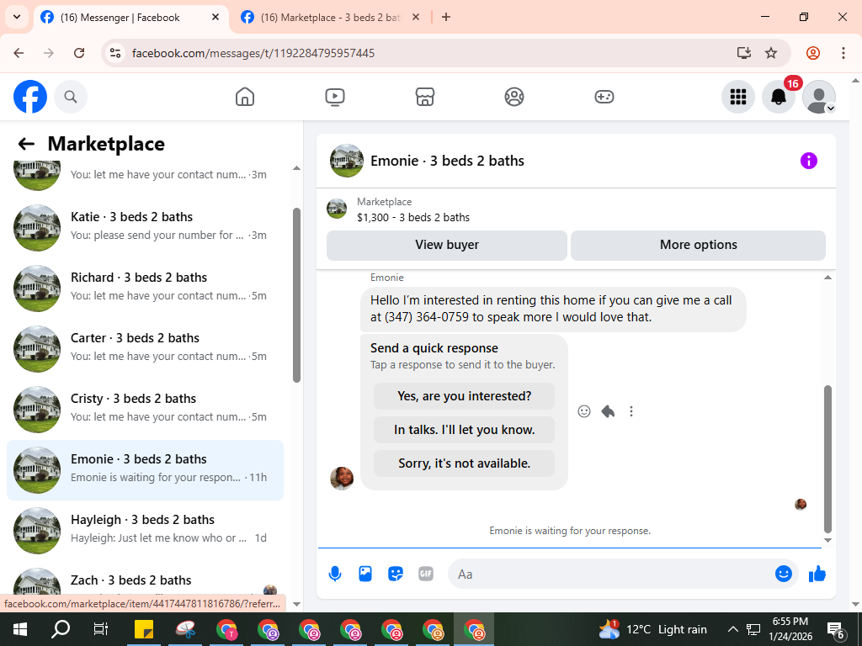
Task: Click the voice clip microphone icon
Action: pos(335,574)
